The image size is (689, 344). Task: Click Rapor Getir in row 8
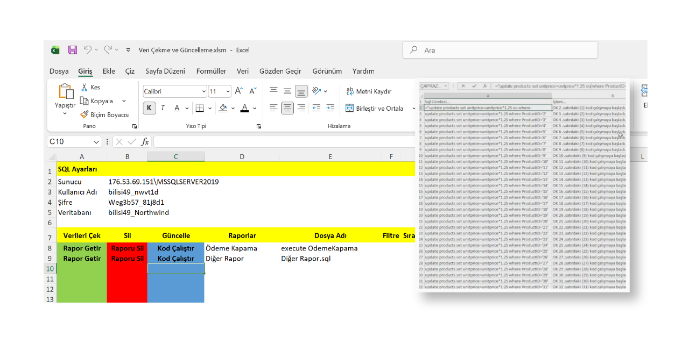[x=82, y=248]
